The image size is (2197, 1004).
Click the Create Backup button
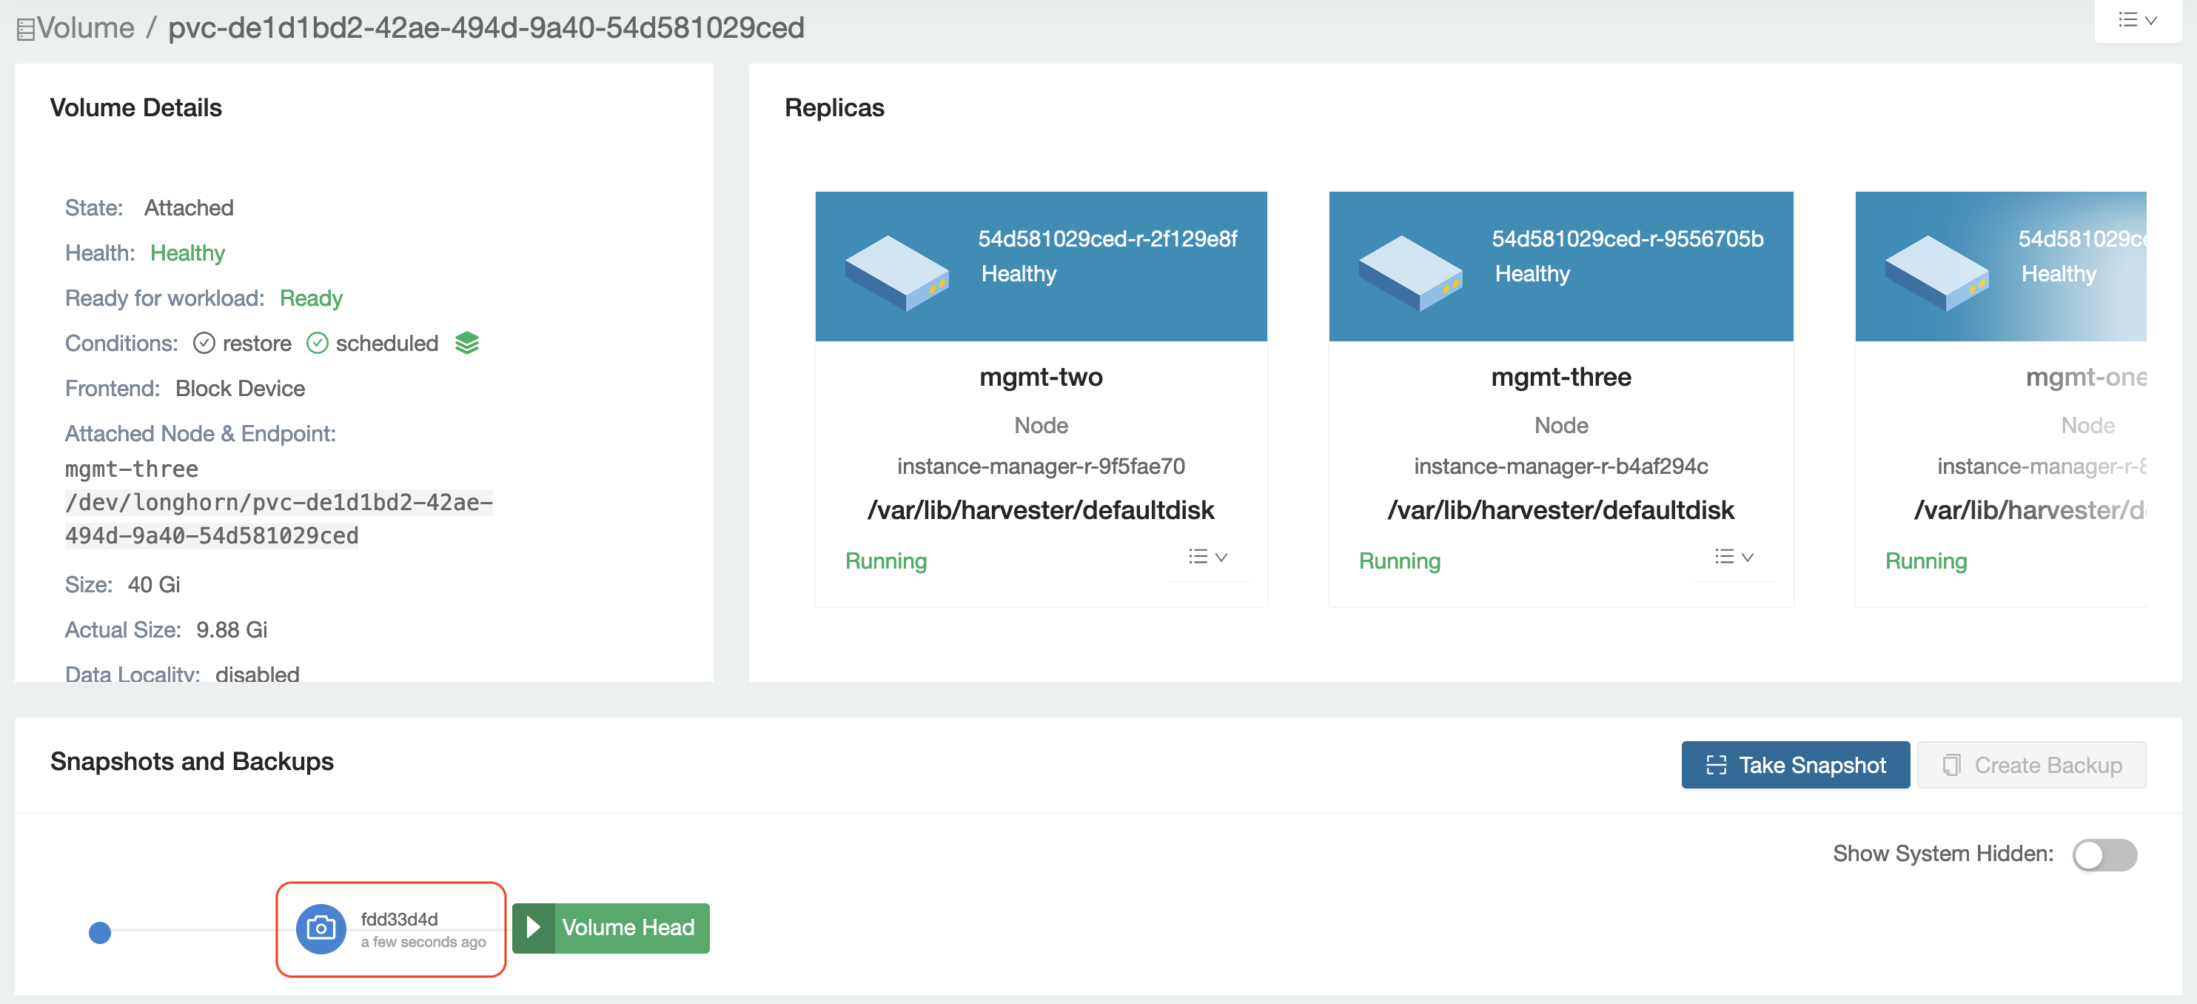pyautogui.click(x=2030, y=765)
